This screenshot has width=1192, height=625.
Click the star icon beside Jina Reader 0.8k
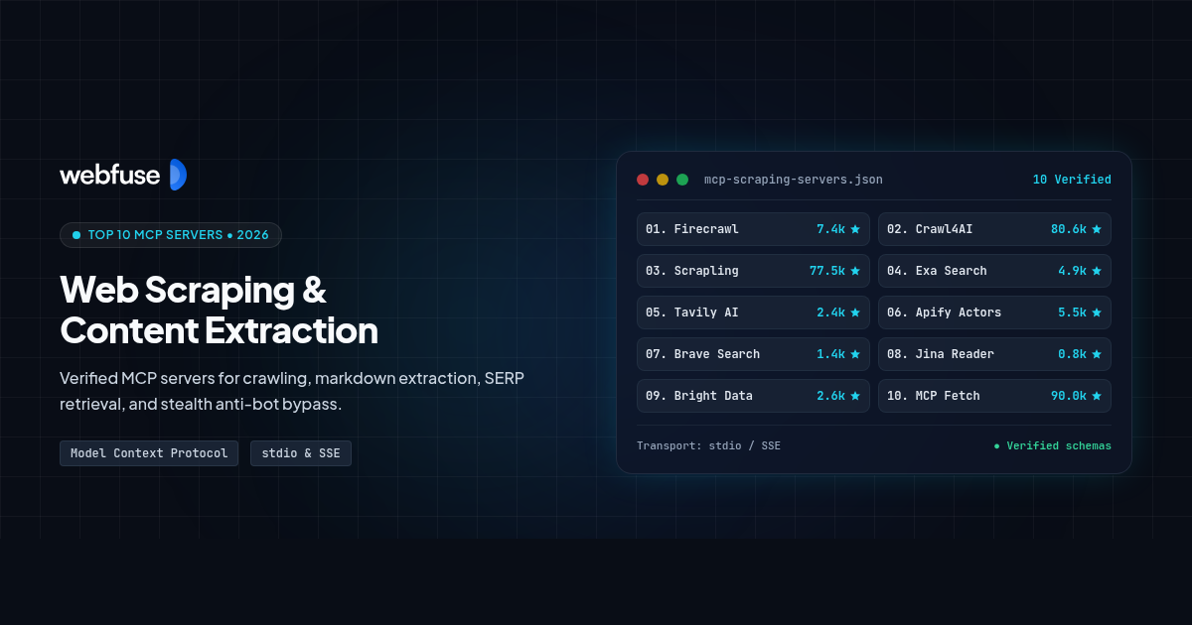coord(1097,354)
